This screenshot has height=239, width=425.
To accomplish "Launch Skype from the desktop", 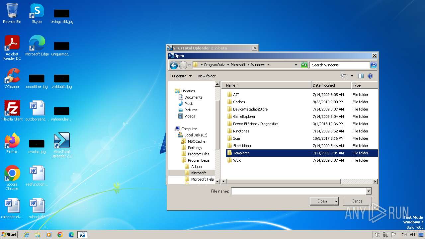I will (x=37, y=13).
